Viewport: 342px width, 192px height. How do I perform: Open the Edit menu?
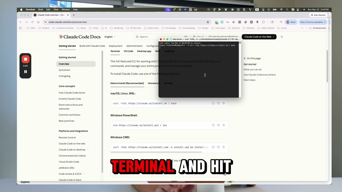[x=48, y=10]
